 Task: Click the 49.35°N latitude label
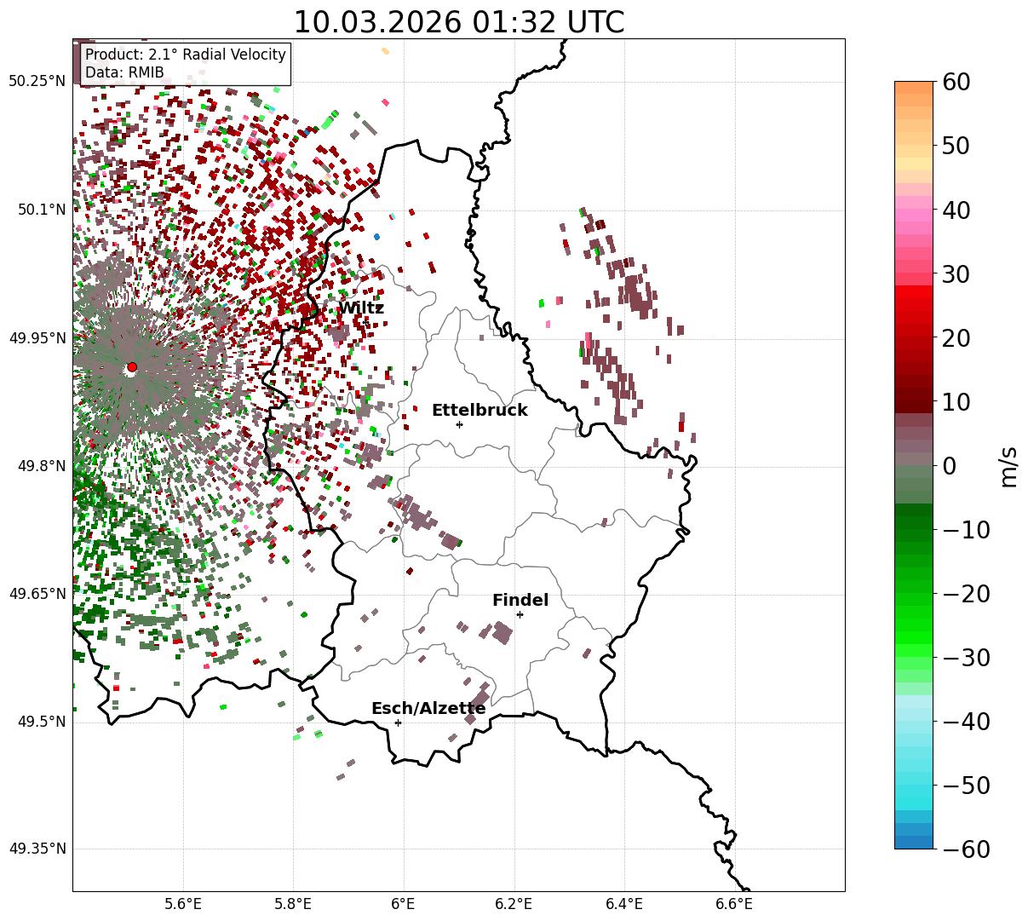37,849
